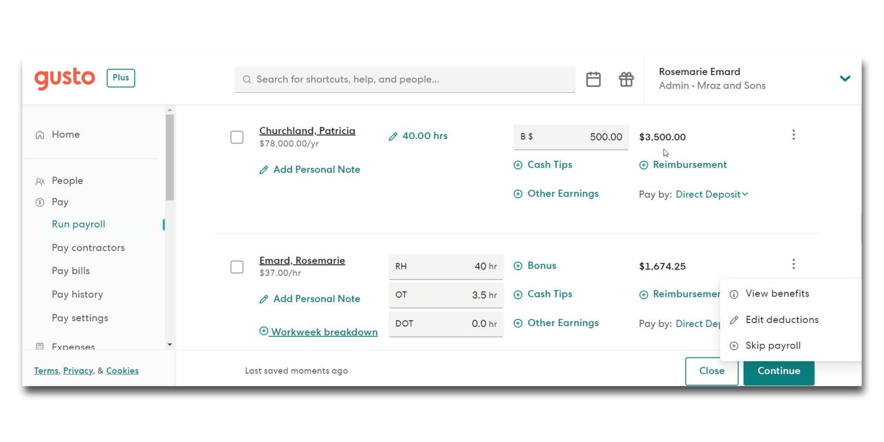This screenshot has height=442, width=884.
Task: Edit Patricia's 40.00 hrs pencil icon
Action: [x=393, y=136]
